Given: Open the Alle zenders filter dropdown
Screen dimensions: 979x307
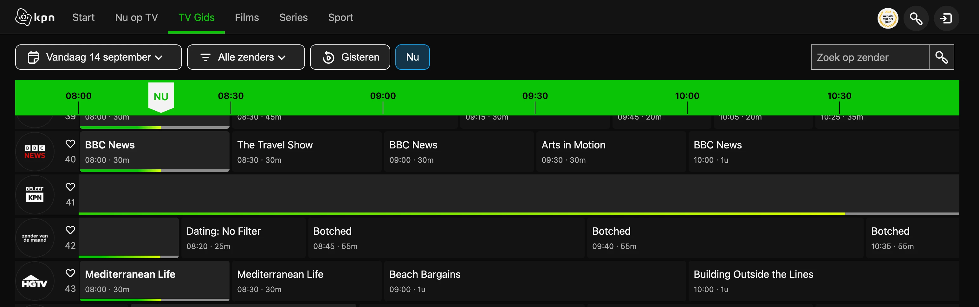Looking at the screenshot, I should (245, 57).
